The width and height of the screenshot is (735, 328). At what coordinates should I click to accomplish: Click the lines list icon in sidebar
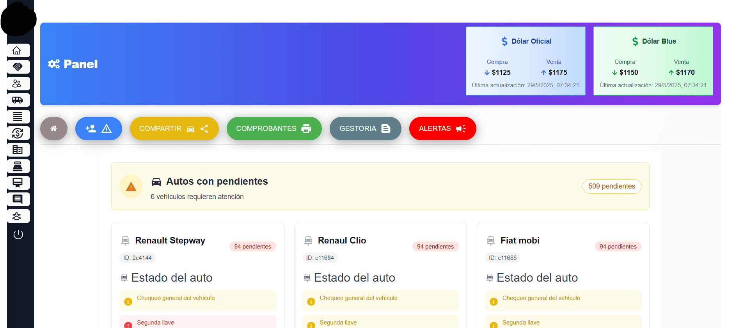[18, 116]
